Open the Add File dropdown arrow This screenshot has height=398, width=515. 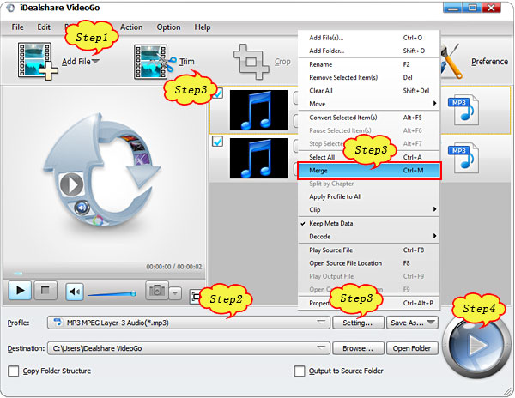(x=95, y=62)
